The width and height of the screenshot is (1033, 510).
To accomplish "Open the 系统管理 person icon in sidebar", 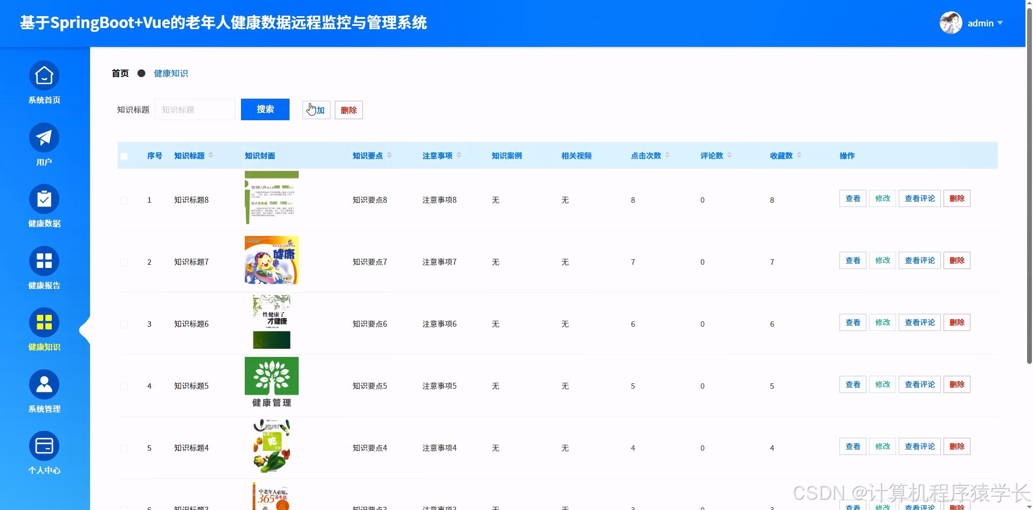I will click(x=44, y=384).
